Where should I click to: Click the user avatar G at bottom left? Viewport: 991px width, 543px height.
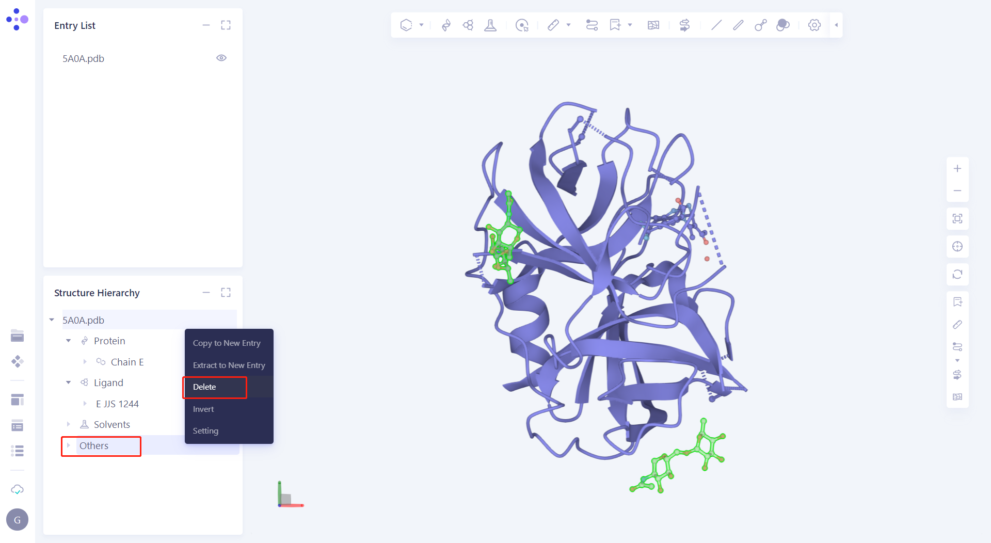click(17, 519)
